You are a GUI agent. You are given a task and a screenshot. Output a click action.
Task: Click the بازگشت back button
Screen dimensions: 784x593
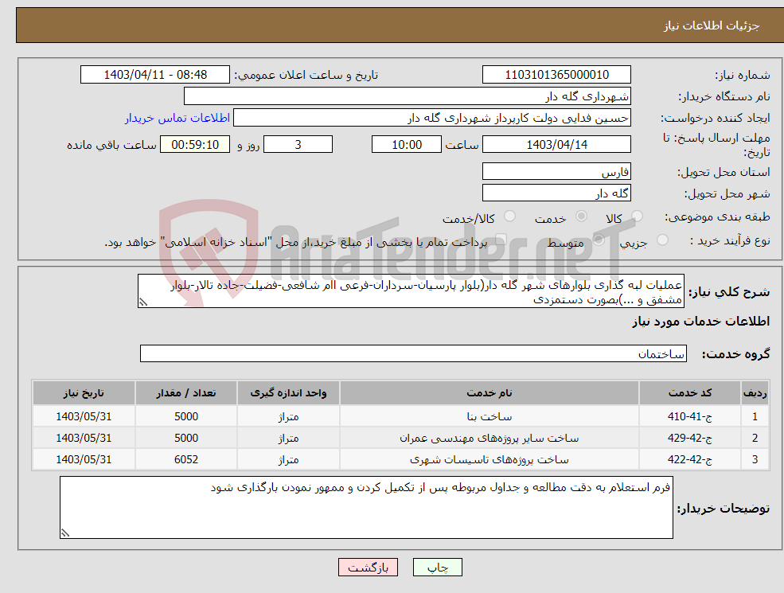368,568
